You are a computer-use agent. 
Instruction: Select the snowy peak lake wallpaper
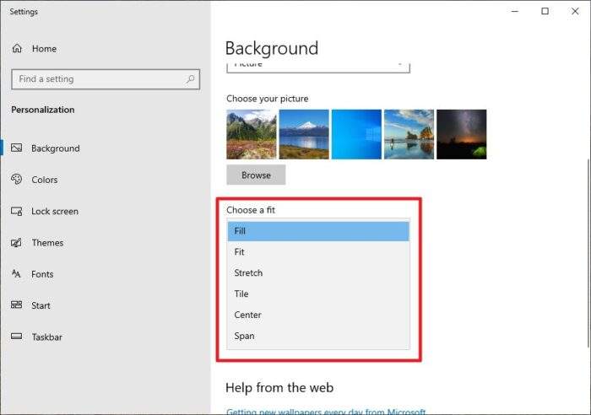coord(304,134)
